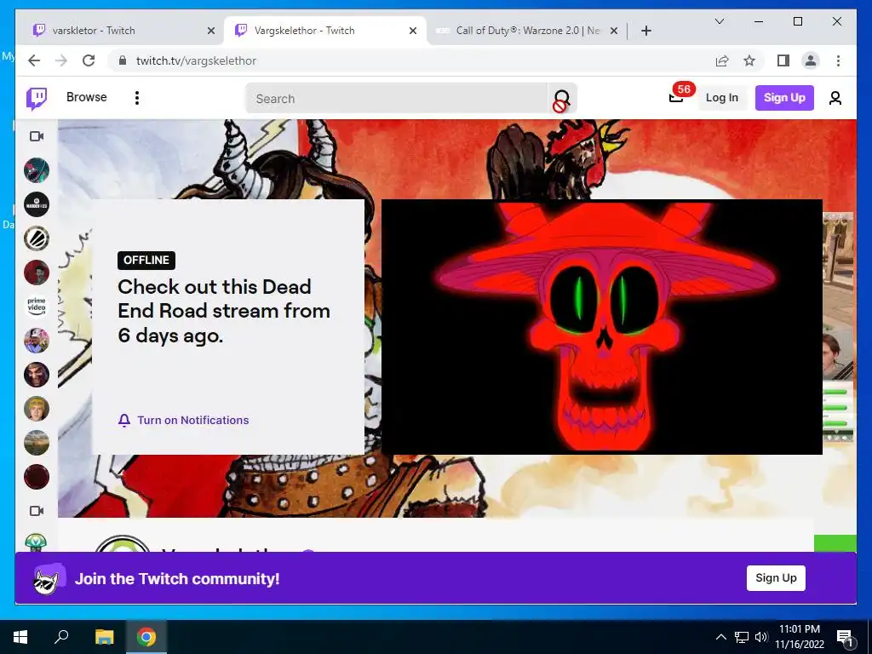
Task: Open the first sidebar channel avatar
Action: tap(37, 170)
